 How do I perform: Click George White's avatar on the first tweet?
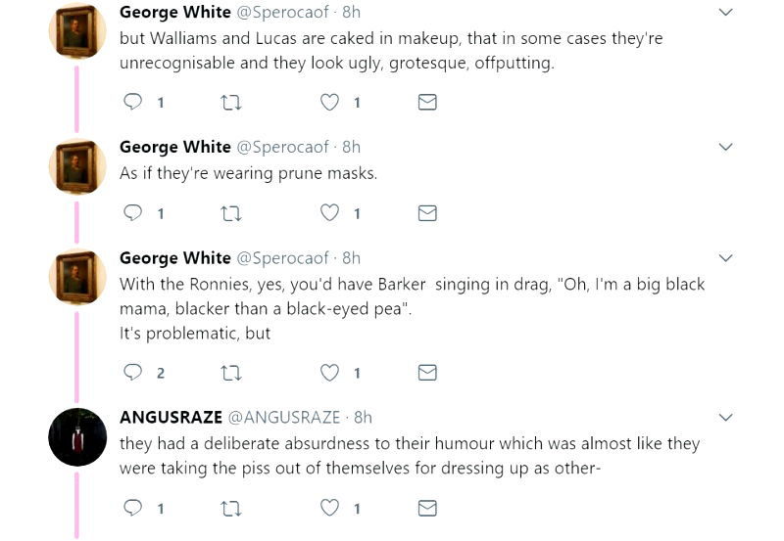pos(77,31)
